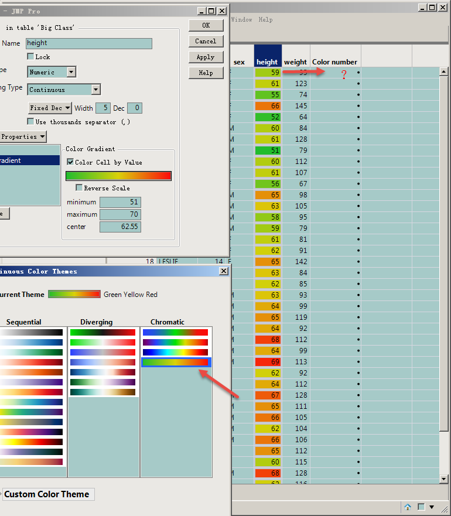
Task: Open the Help menu
Action: 265,19
